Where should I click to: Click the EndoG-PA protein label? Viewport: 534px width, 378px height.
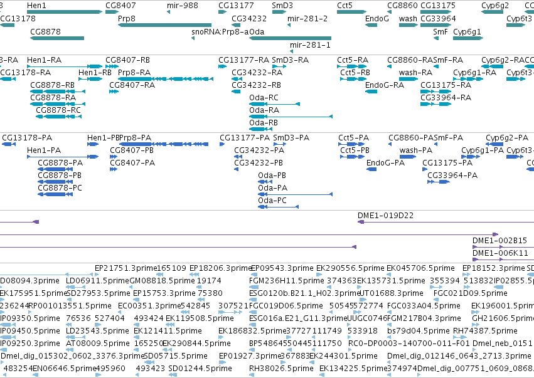385,163
